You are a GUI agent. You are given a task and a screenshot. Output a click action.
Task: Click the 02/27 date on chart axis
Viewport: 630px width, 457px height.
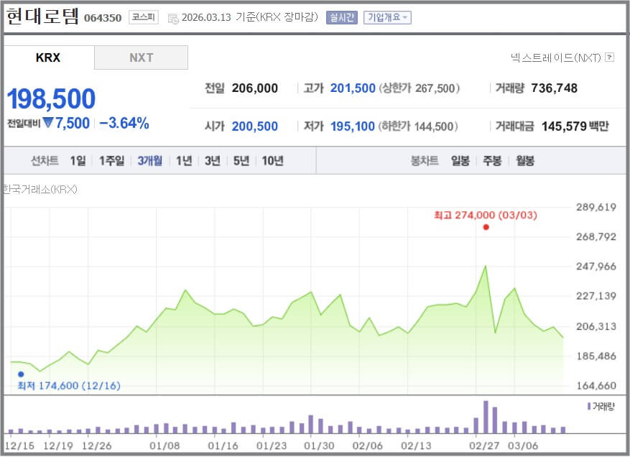coord(484,446)
